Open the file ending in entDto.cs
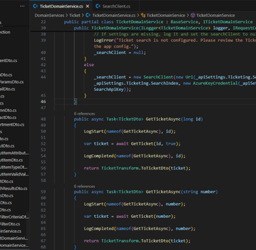 click(8, 61)
